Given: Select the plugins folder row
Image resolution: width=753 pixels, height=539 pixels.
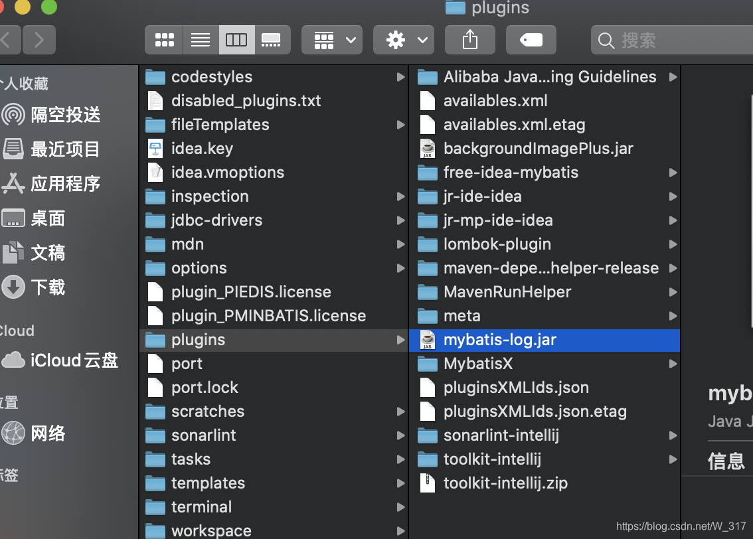Looking at the screenshot, I should coord(274,340).
